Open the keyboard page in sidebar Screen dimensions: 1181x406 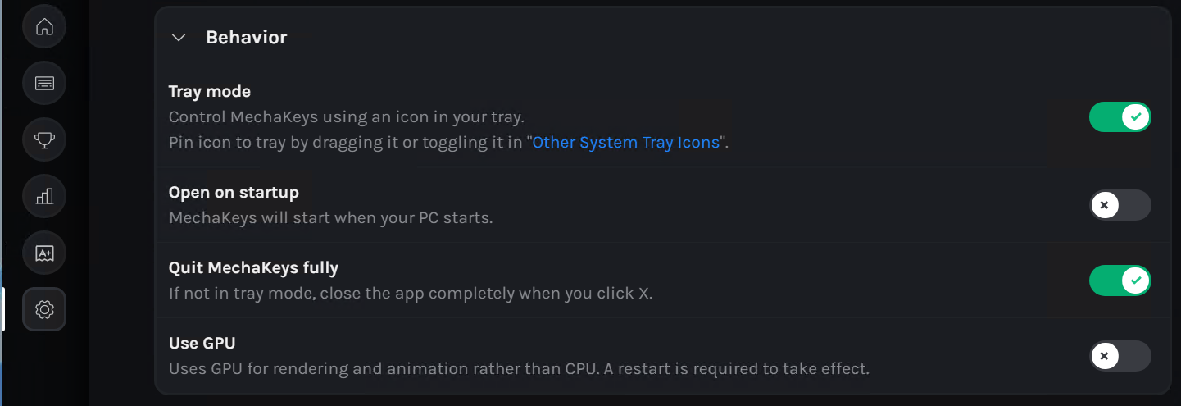pyautogui.click(x=44, y=83)
